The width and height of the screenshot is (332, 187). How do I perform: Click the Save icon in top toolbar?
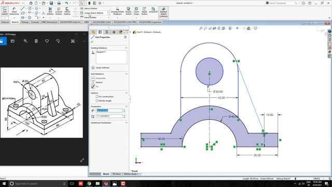click(51, 3)
